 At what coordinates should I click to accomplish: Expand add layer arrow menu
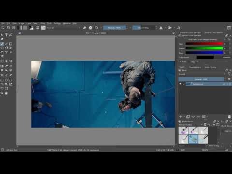pos(184,117)
